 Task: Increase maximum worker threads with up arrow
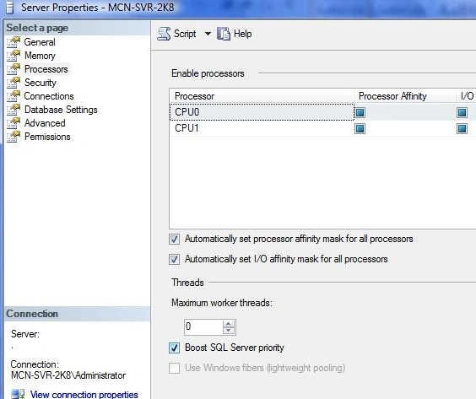(x=229, y=323)
